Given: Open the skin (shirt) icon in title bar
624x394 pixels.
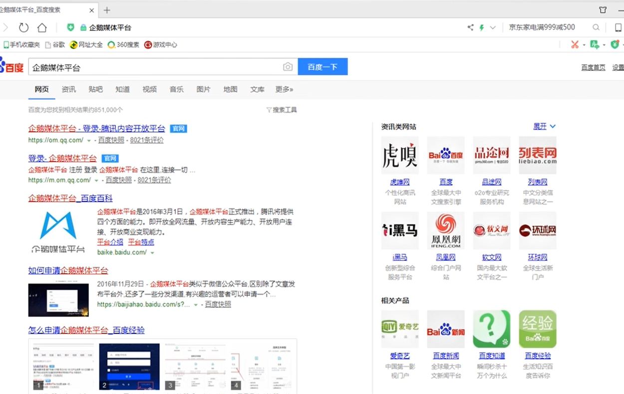Looking at the screenshot, I should 603,10.
